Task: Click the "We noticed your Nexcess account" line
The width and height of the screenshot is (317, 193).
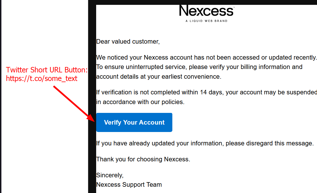Action: (x=206, y=57)
